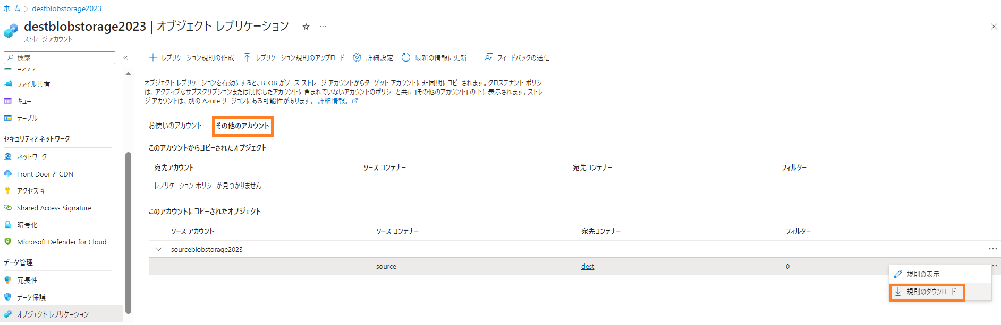The width and height of the screenshot is (1001, 325).
Task: Click the plus icon for rule creation
Action: pos(153,57)
